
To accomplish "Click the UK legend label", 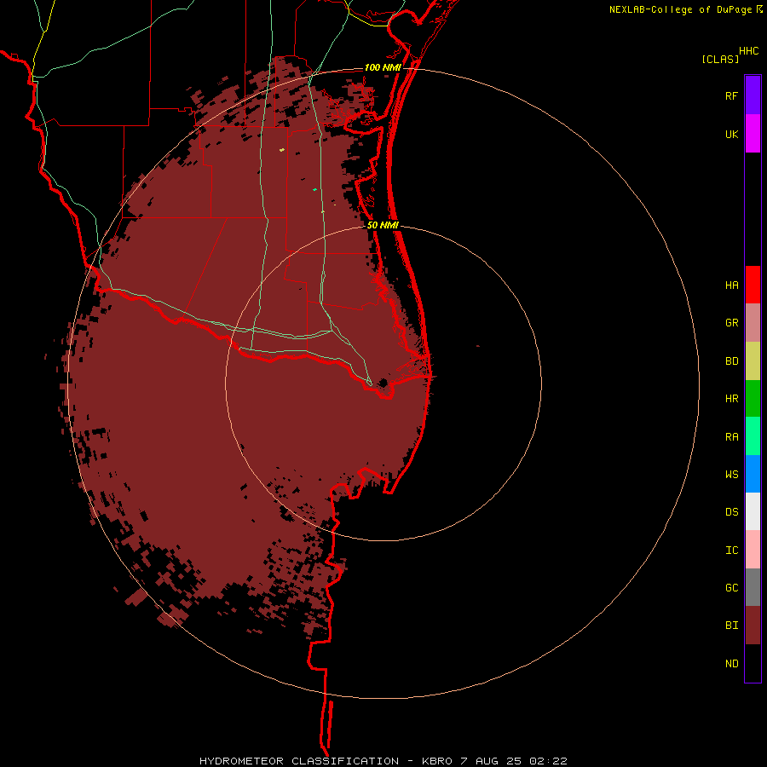I will coord(731,134).
